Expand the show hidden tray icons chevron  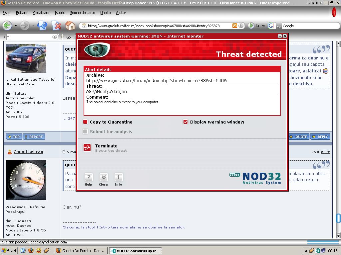point(306,251)
